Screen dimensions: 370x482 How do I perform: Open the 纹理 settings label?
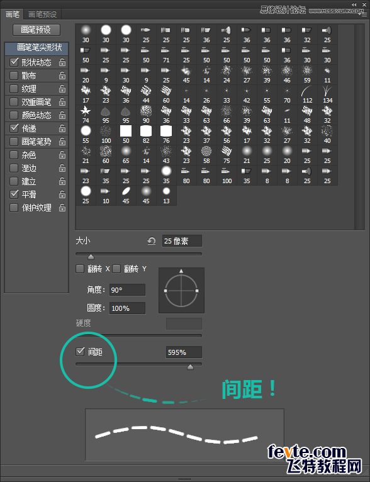click(x=29, y=89)
